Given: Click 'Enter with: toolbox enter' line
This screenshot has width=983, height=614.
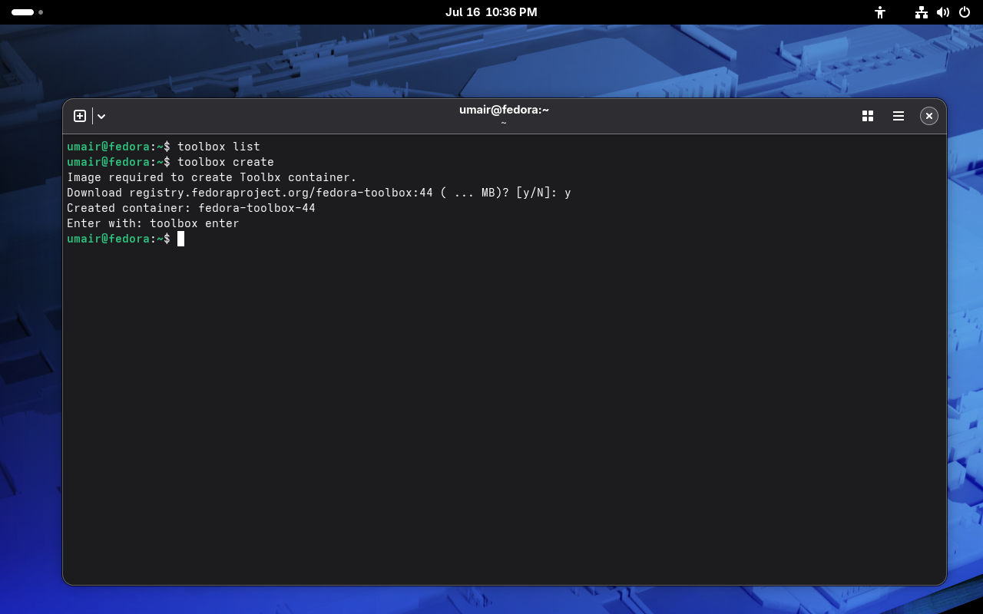Looking at the screenshot, I should 153,223.
